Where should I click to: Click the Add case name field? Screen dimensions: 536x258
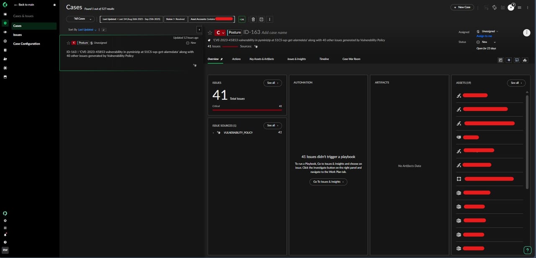point(274,33)
